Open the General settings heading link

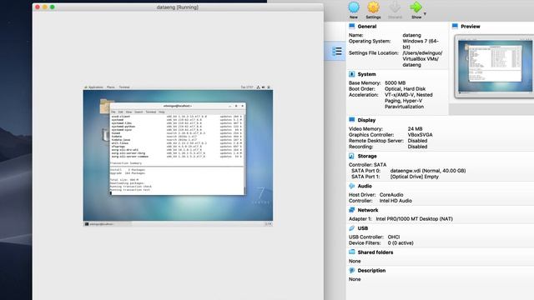coord(367,26)
